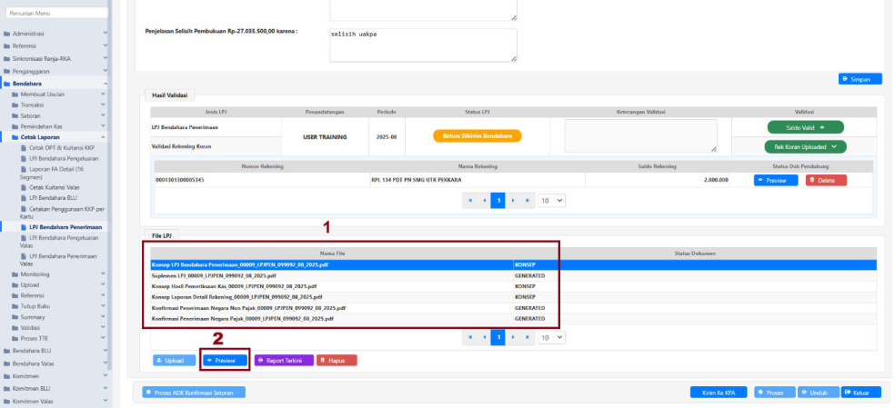Click the Unduh download button
Screen dimensions: 895x408
coord(818,393)
